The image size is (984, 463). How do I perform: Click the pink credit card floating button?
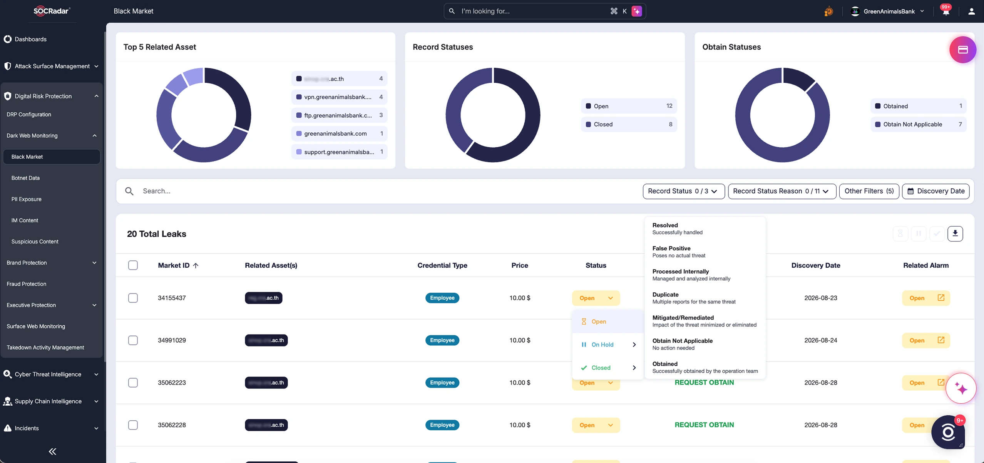(962, 50)
